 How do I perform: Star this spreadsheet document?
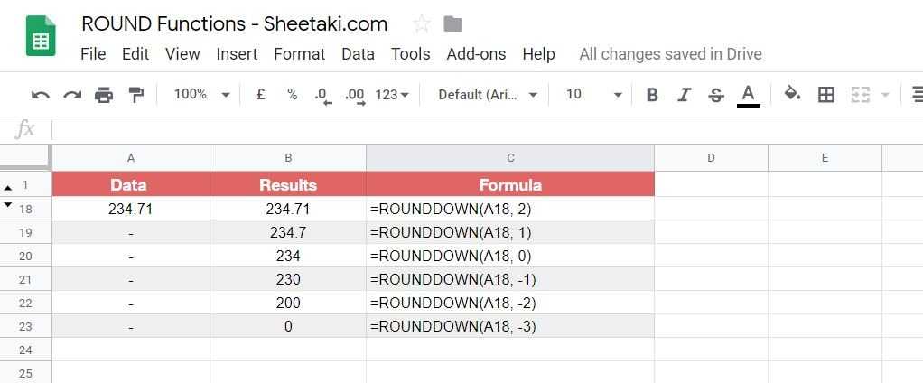(x=421, y=24)
